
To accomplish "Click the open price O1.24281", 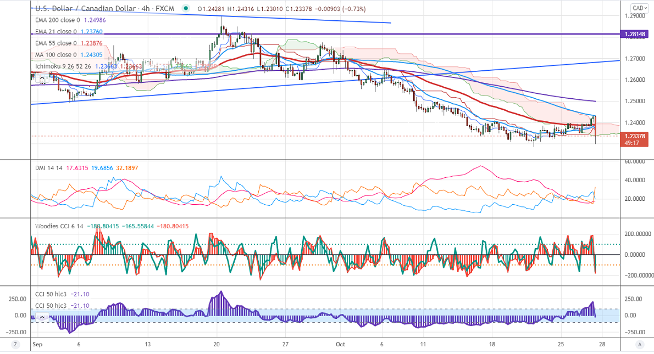I will pyautogui.click(x=212, y=9).
